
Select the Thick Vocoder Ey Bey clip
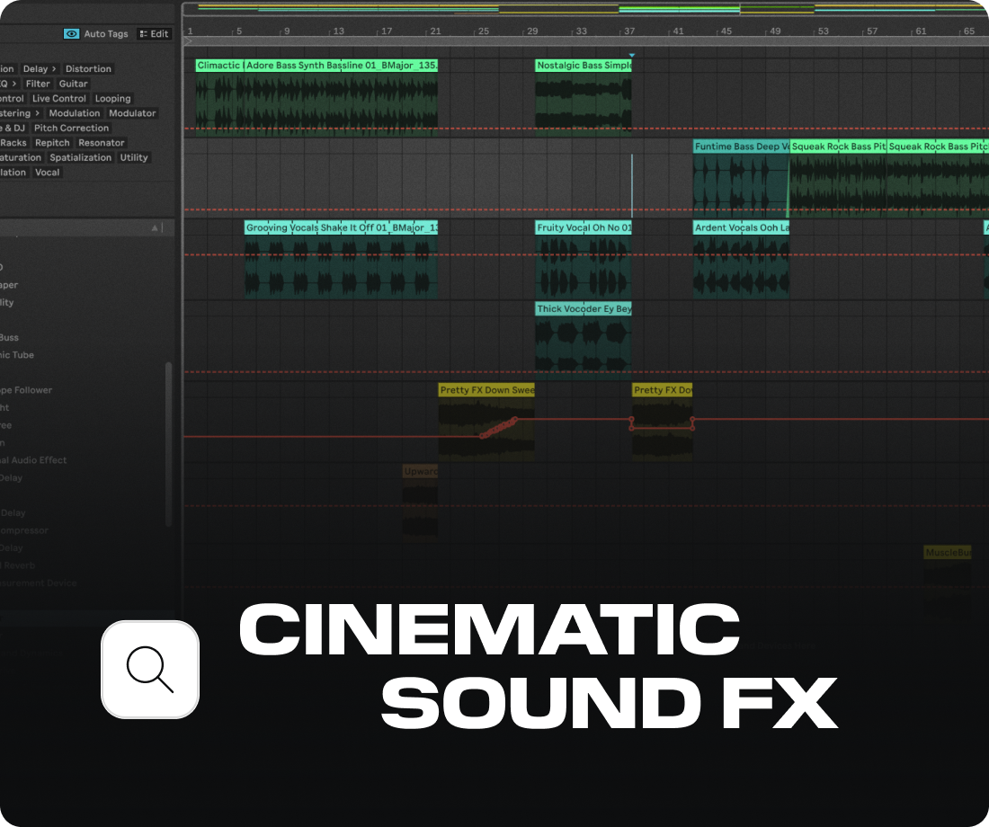[583, 337]
